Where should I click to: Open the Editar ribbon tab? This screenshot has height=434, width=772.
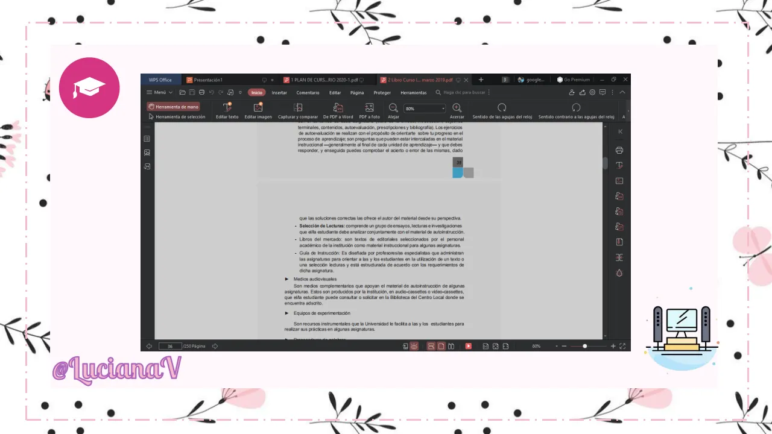pyautogui.click(x=335, y=92)
